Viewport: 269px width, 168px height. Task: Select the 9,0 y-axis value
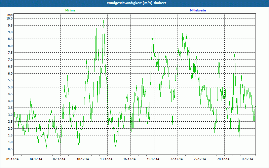point(10,32)
